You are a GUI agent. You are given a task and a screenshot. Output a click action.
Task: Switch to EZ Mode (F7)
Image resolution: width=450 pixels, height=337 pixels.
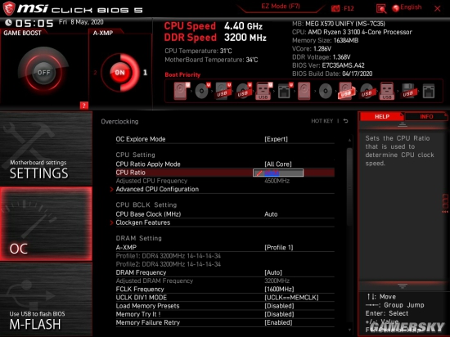click(x=281, y=7)
